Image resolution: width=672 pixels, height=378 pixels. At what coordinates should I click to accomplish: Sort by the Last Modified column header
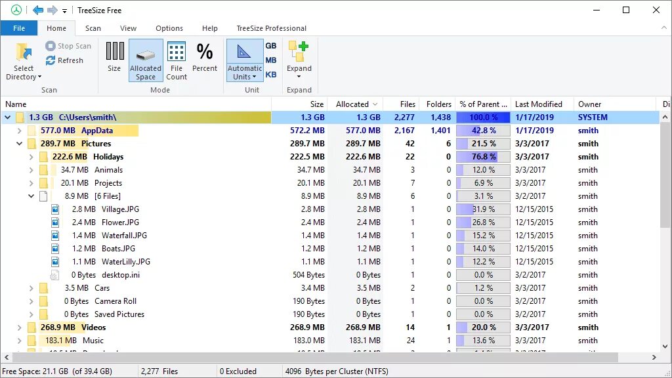(542, 104)
